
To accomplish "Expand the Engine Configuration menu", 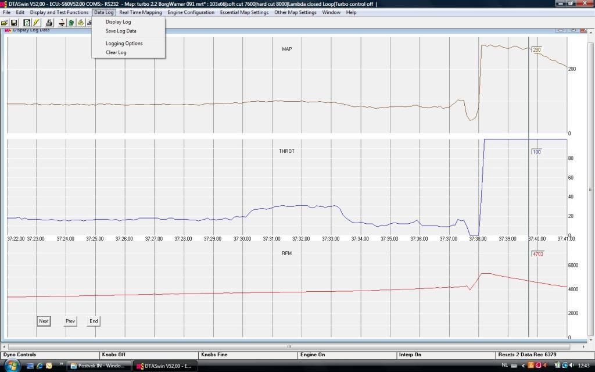I will coord(191,12).
